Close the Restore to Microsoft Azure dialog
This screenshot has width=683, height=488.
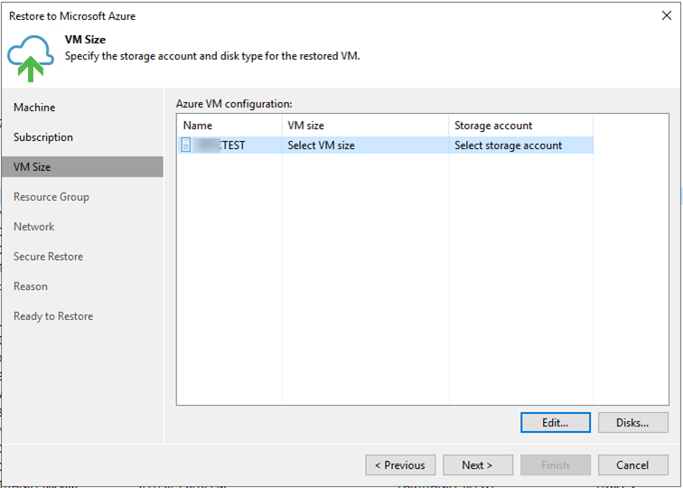667,15
